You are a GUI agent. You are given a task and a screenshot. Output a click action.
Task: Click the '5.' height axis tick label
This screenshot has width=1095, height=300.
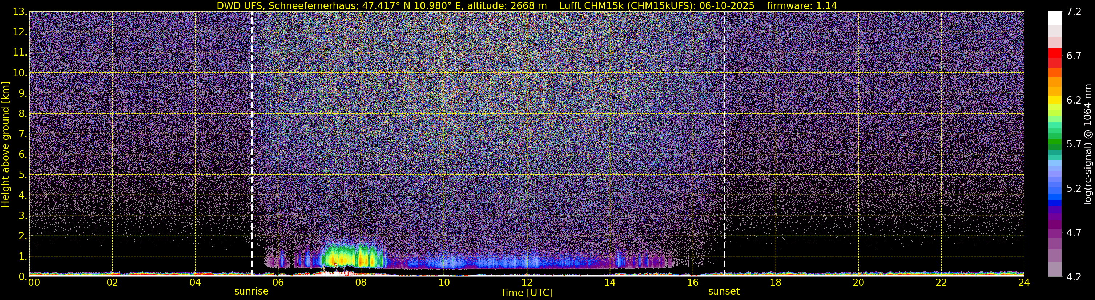(23, 175)
